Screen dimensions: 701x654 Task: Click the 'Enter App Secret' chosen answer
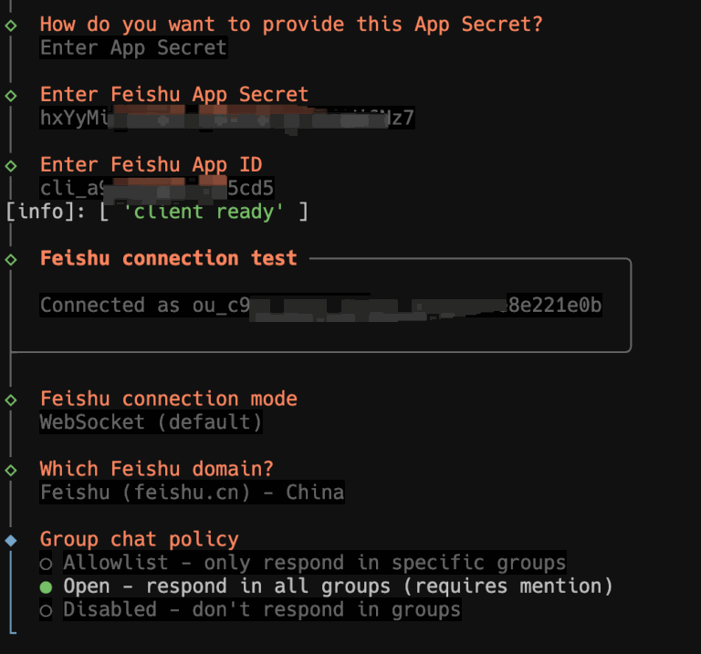click(133, 47)
